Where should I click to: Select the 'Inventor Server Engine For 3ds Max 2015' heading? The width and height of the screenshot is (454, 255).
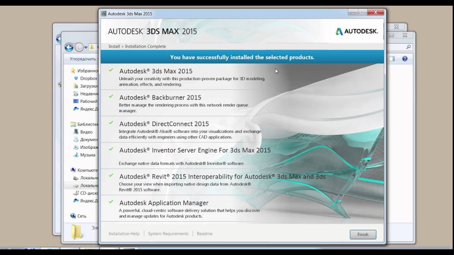pos(195,150)
